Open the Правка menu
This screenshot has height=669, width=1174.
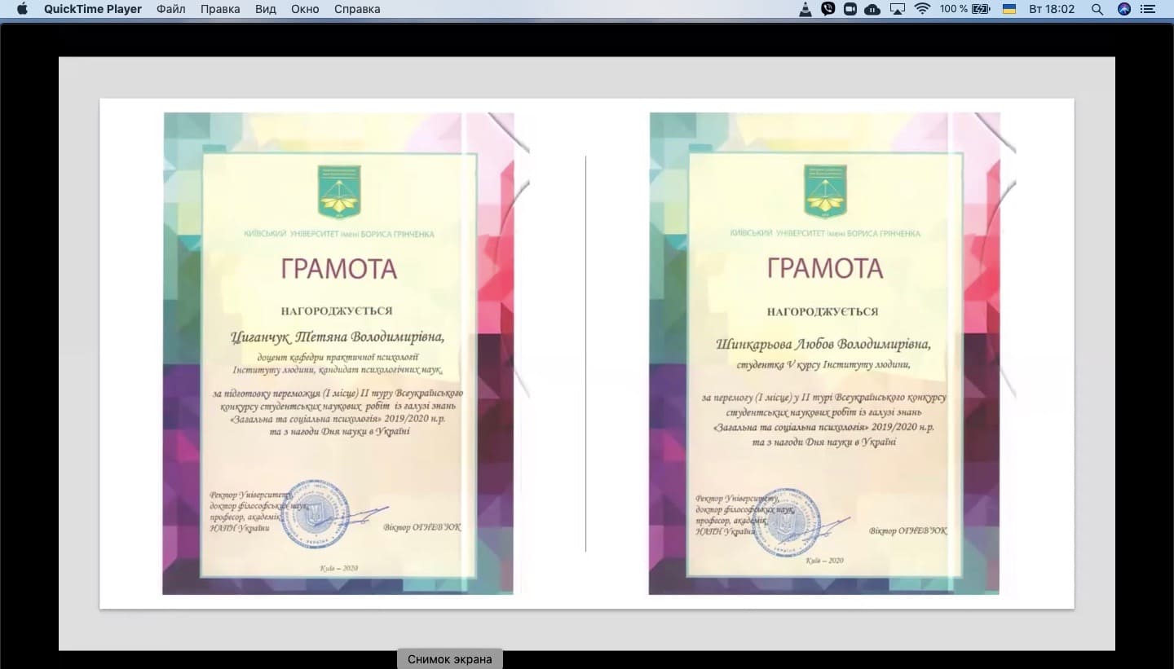(x=220, y=9)
